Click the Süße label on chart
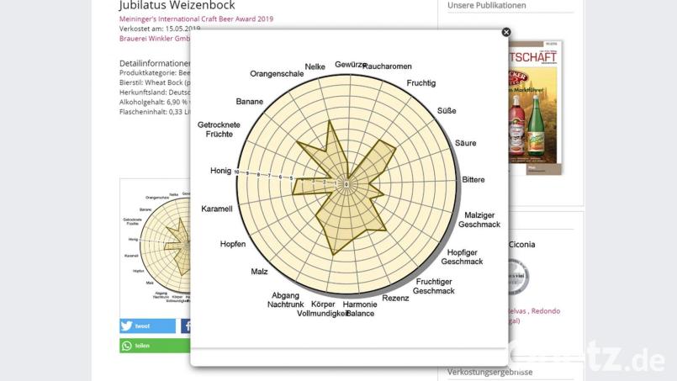Viewport: 677px width, 381px height. [447, 110]
